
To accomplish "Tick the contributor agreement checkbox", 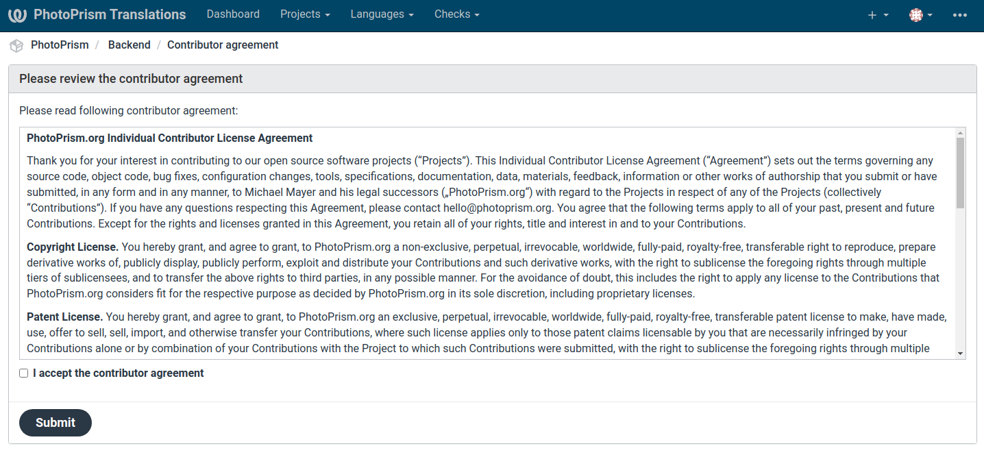I will tap(24, 373).
